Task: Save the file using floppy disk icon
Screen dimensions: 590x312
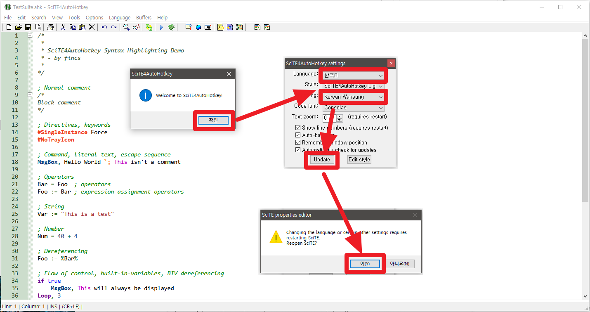Action: tap(28, 27)
